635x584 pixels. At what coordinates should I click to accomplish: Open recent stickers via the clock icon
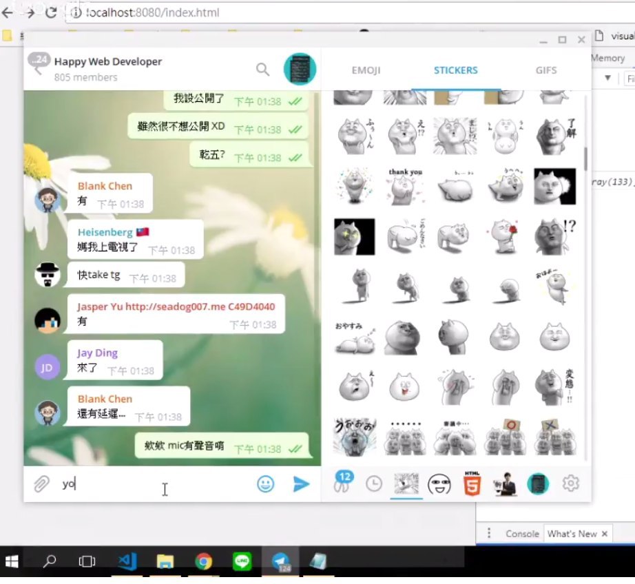pyautogui.click(x=373, y=484)
